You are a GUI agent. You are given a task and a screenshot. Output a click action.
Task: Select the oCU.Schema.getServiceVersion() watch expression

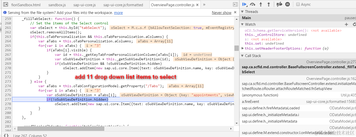[293, 30]
